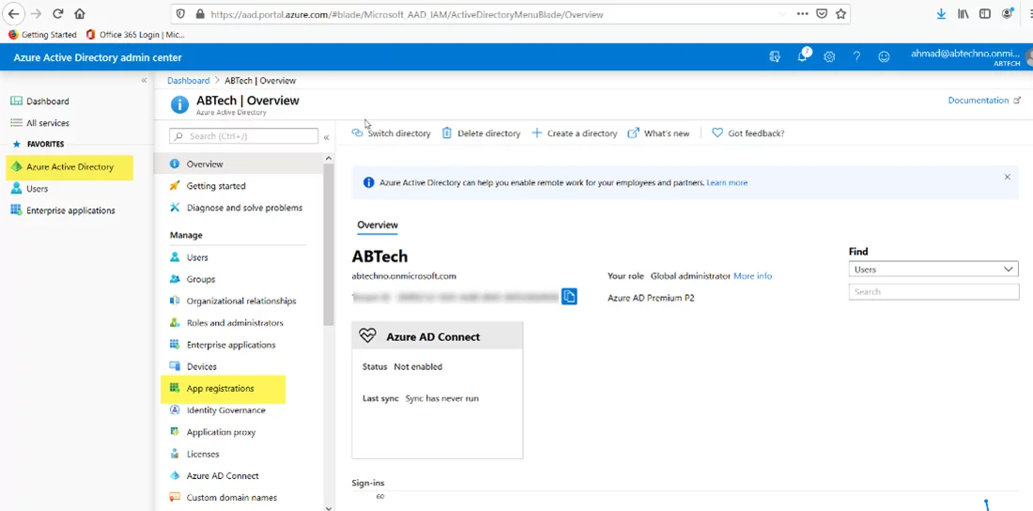Open Documentation link
This screenshot has height=511, width=1033.
(984, 101)
